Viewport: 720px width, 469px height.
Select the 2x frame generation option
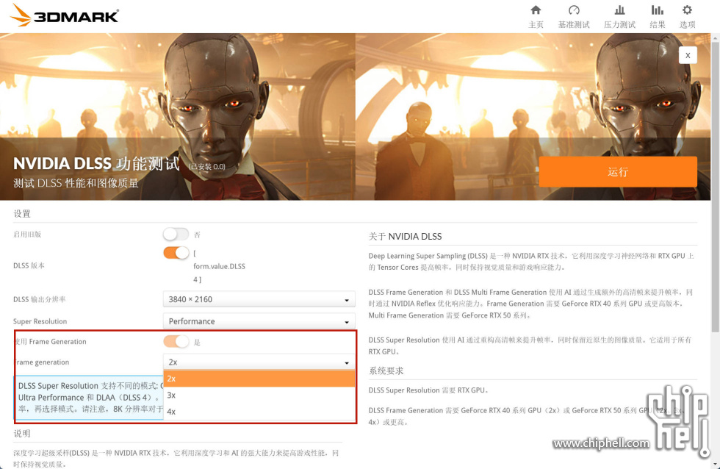259,379
